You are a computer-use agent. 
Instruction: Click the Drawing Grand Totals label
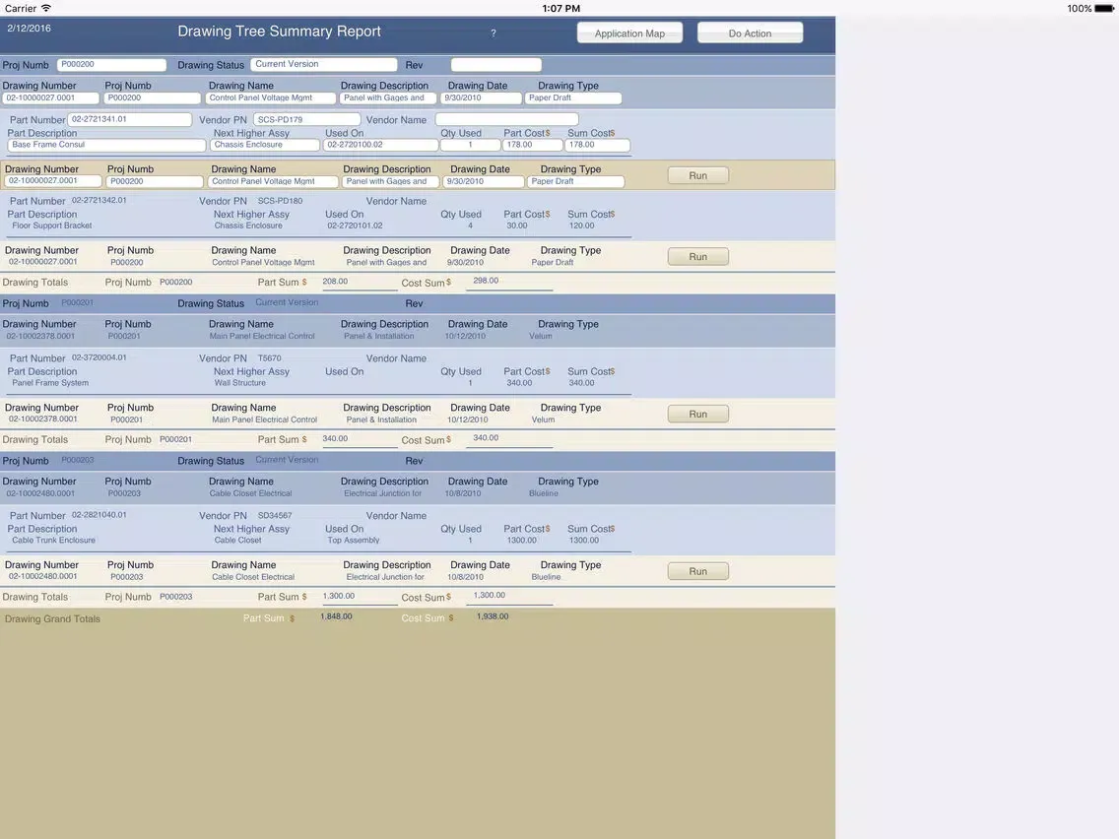52,619
